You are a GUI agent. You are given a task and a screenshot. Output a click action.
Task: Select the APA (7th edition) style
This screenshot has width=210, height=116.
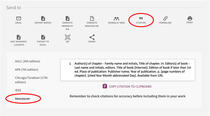point(27,70)
